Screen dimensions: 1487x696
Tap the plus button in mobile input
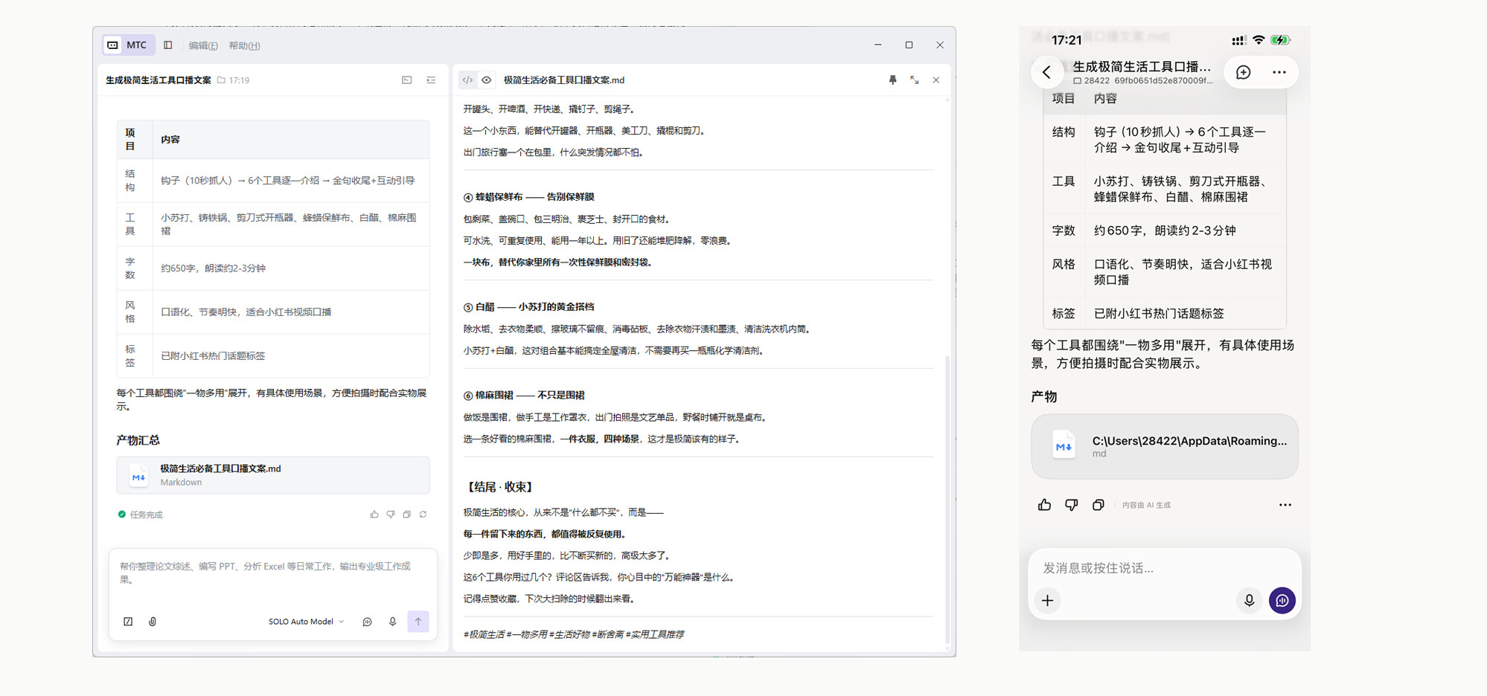pos(1047,600)
